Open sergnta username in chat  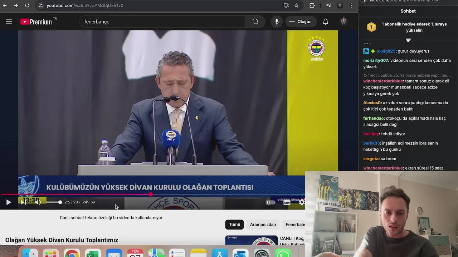[x=371, y=159]
